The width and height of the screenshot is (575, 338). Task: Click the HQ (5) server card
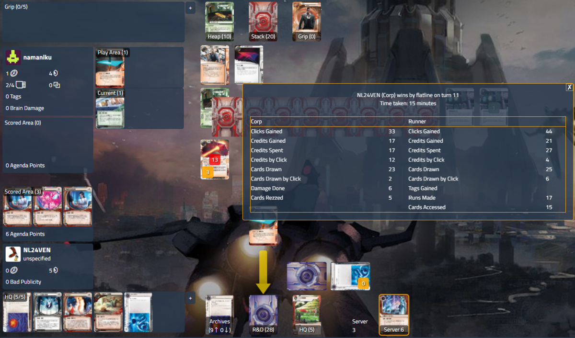(307, 315)
